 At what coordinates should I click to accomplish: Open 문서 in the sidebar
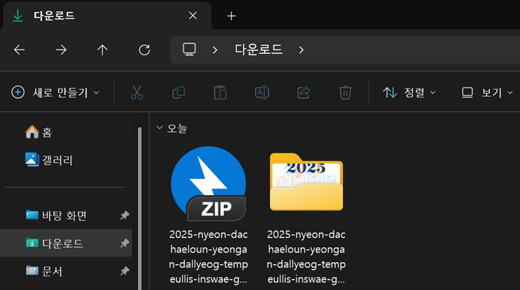44,271
